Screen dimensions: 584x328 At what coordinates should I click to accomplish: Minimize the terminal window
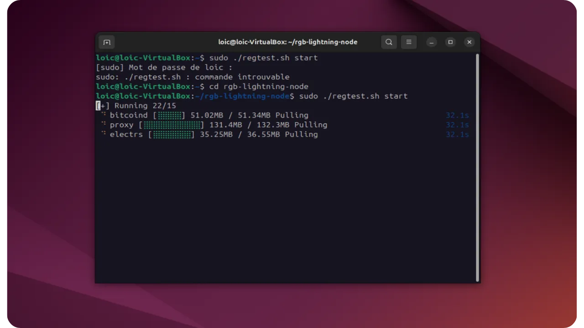coord(432,42)
